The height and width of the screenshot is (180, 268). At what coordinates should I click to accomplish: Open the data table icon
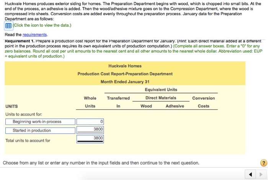[8, 26]
